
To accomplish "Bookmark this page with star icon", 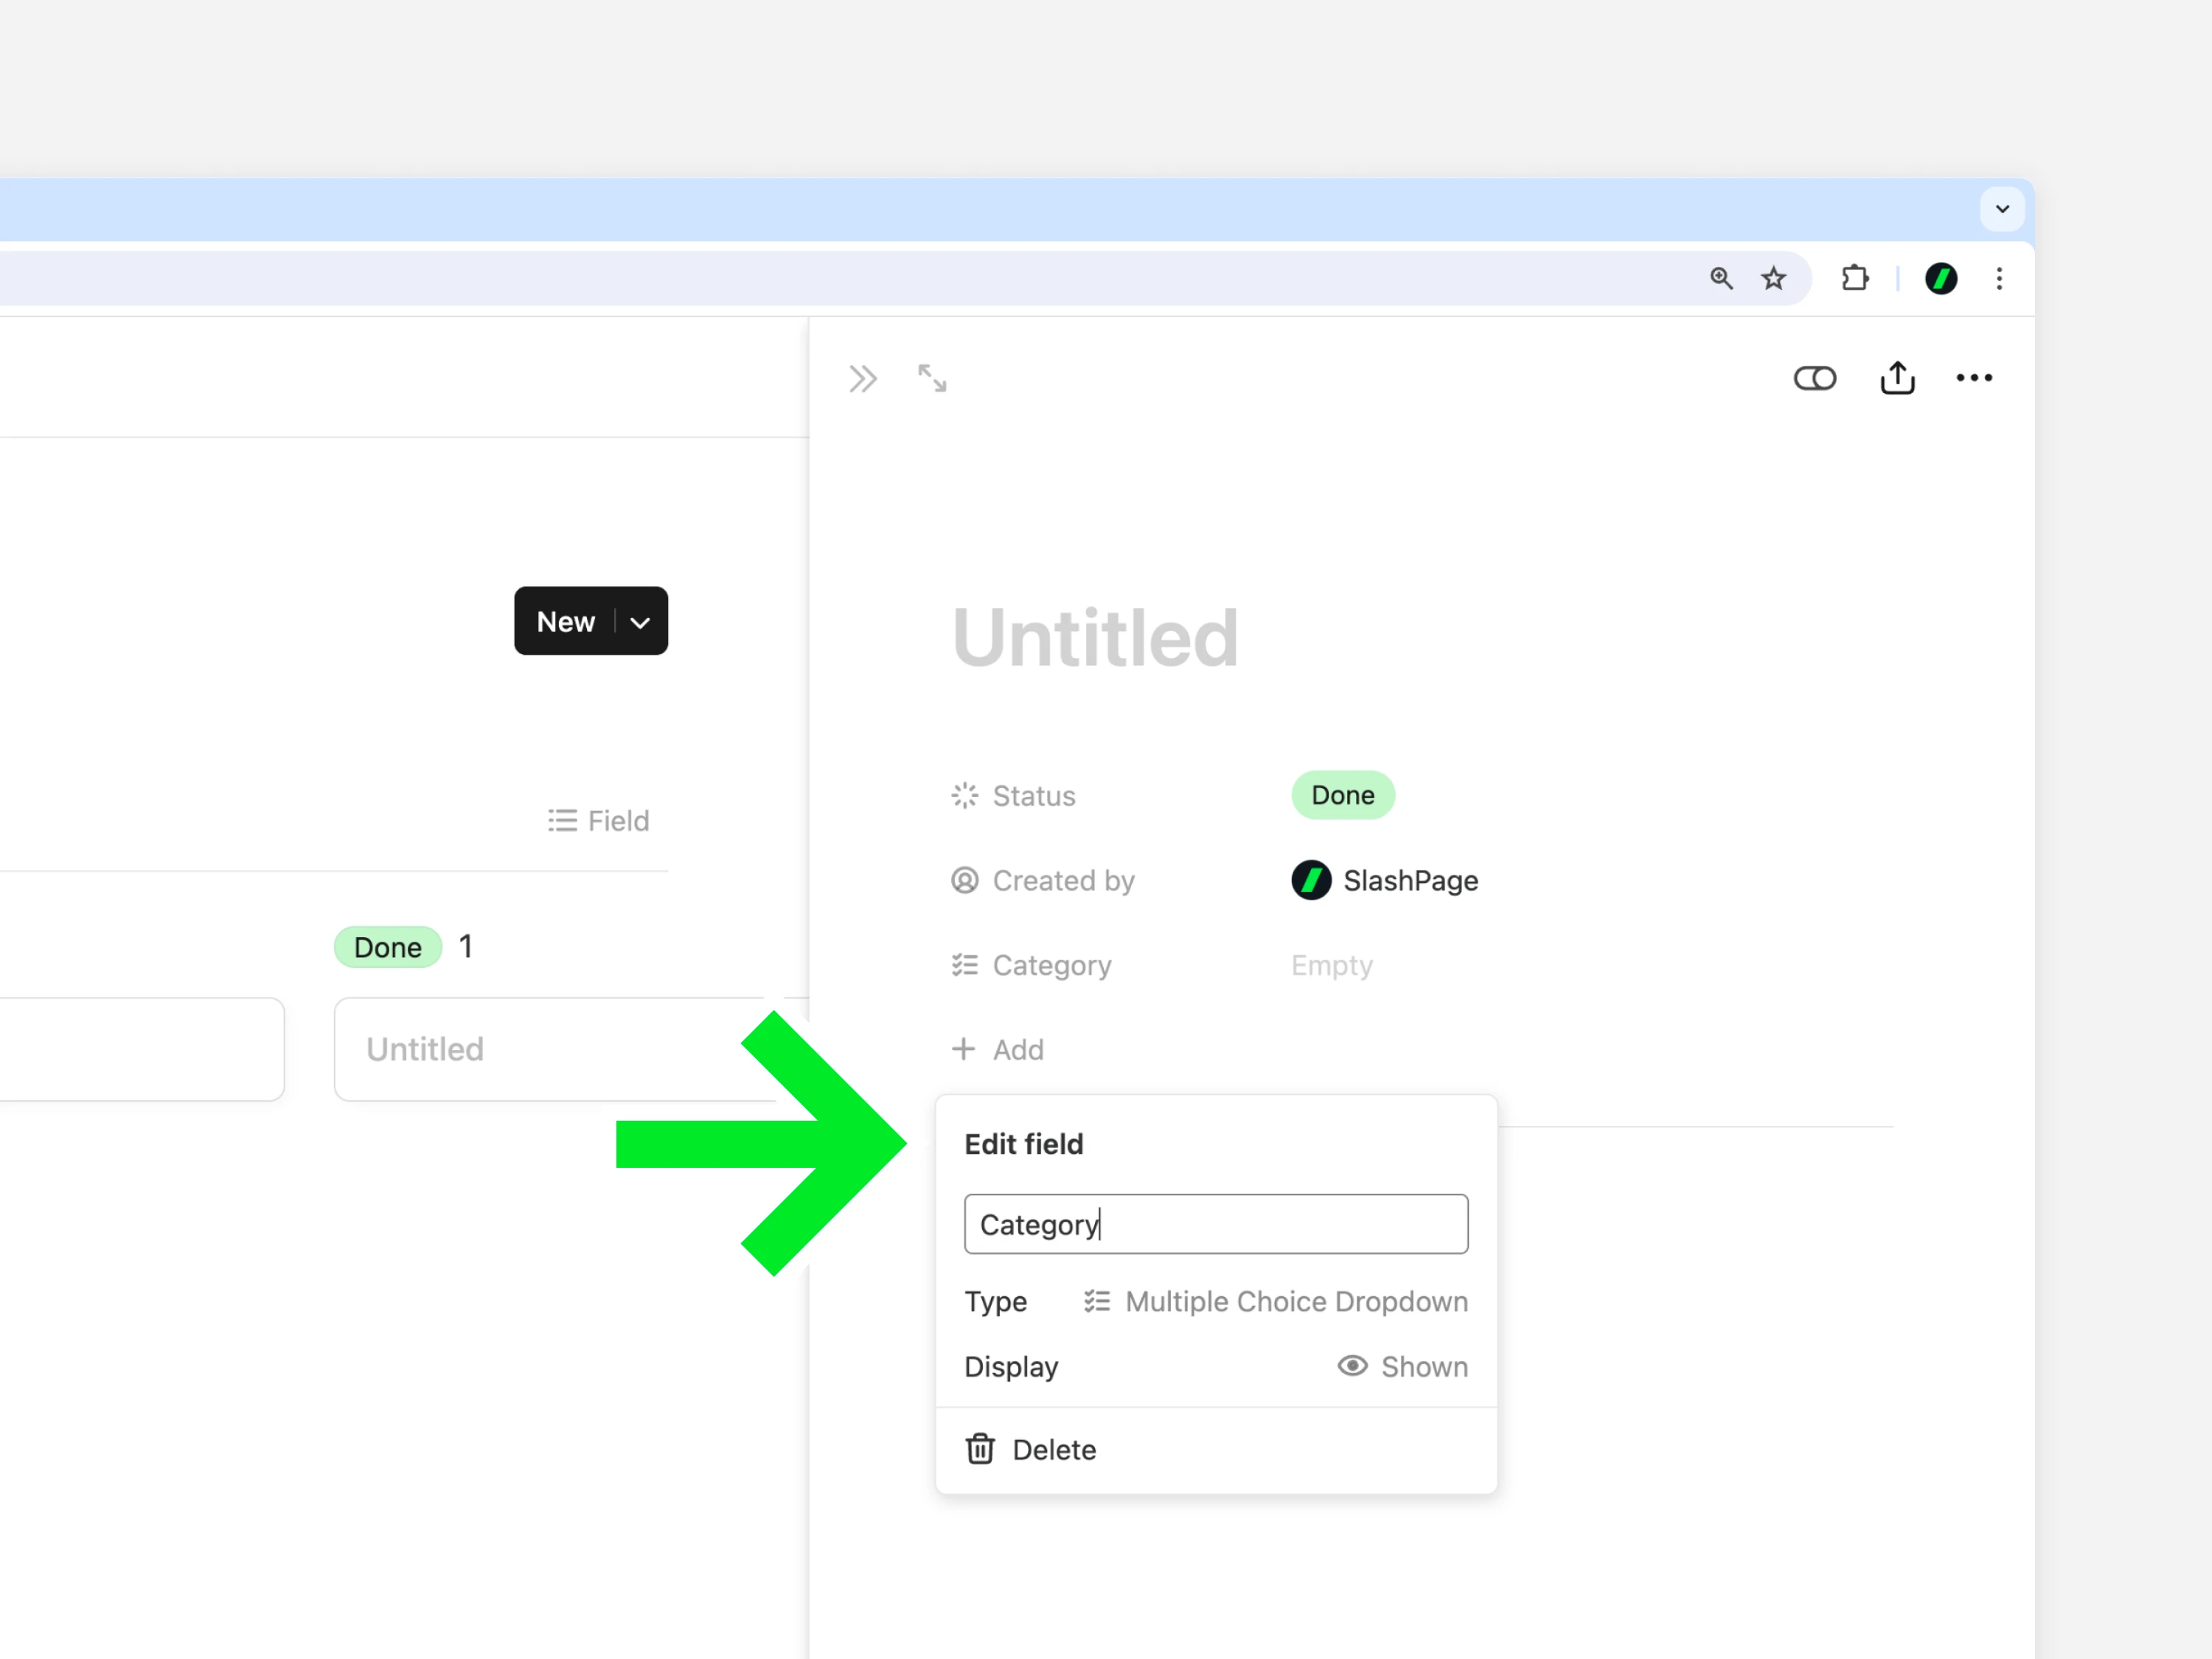I will (x=1773, y=278).
